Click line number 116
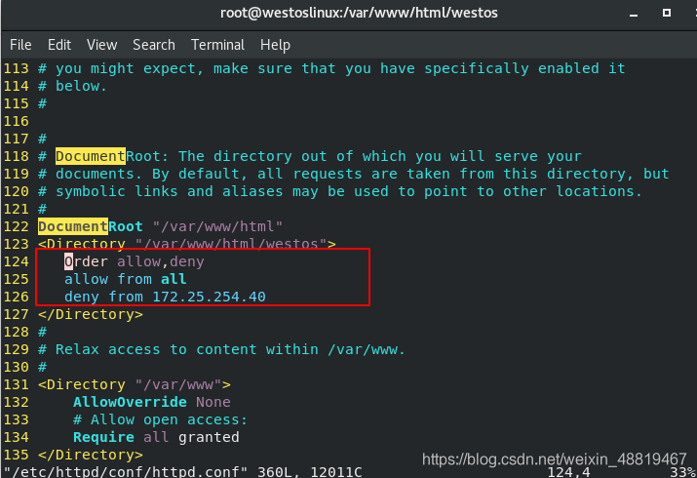697x478 pixels. click(x=16, y=121)
